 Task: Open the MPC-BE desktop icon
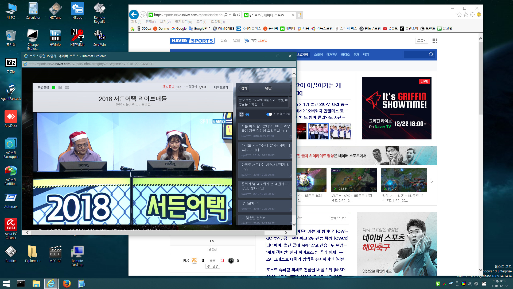55,254
